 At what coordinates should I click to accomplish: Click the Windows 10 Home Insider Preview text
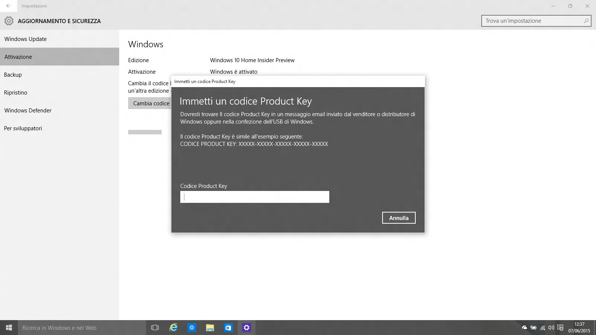coord(252,60)
